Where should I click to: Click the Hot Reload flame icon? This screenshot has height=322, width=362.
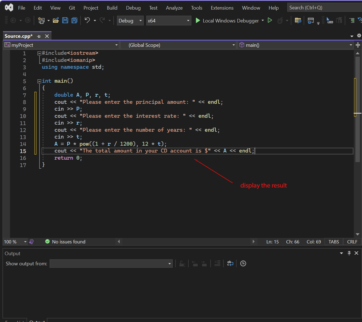[x=280, y=21]
